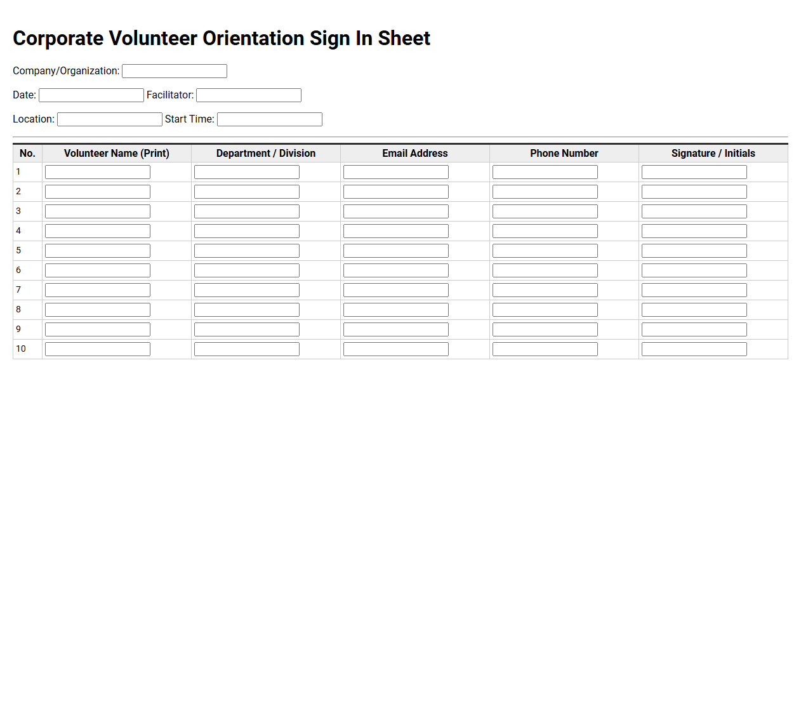
Task: Select Phone Number field in row 5
Action: (x=545, y=251)
